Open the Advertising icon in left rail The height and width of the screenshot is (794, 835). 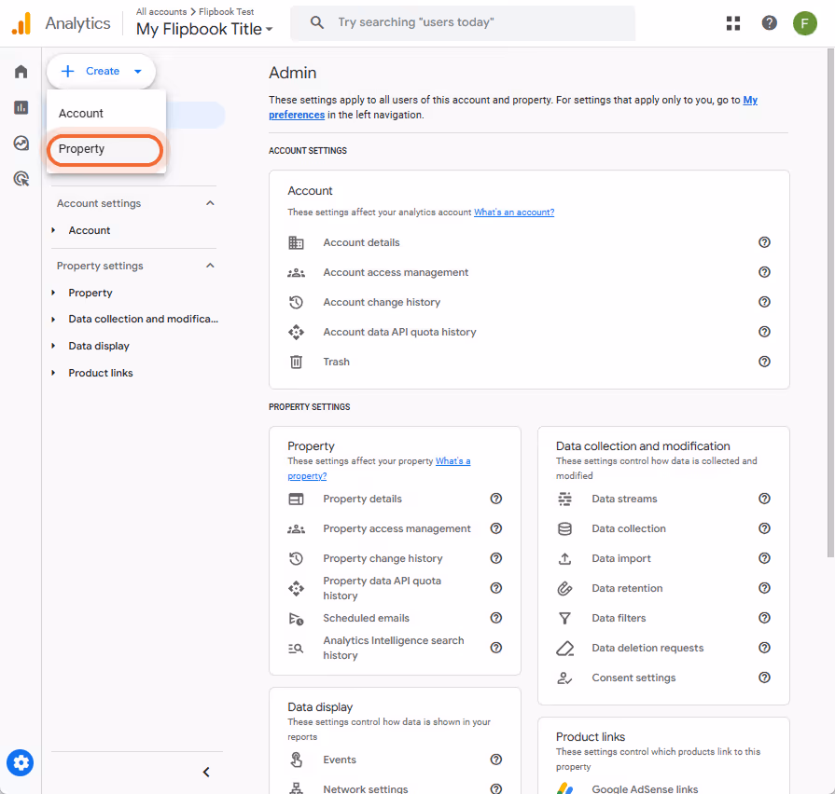pos(21,179)
